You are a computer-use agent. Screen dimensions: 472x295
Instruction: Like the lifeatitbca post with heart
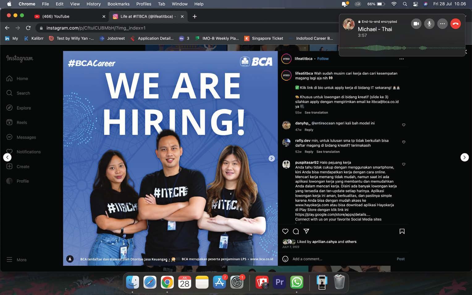[x=285, y=231]
